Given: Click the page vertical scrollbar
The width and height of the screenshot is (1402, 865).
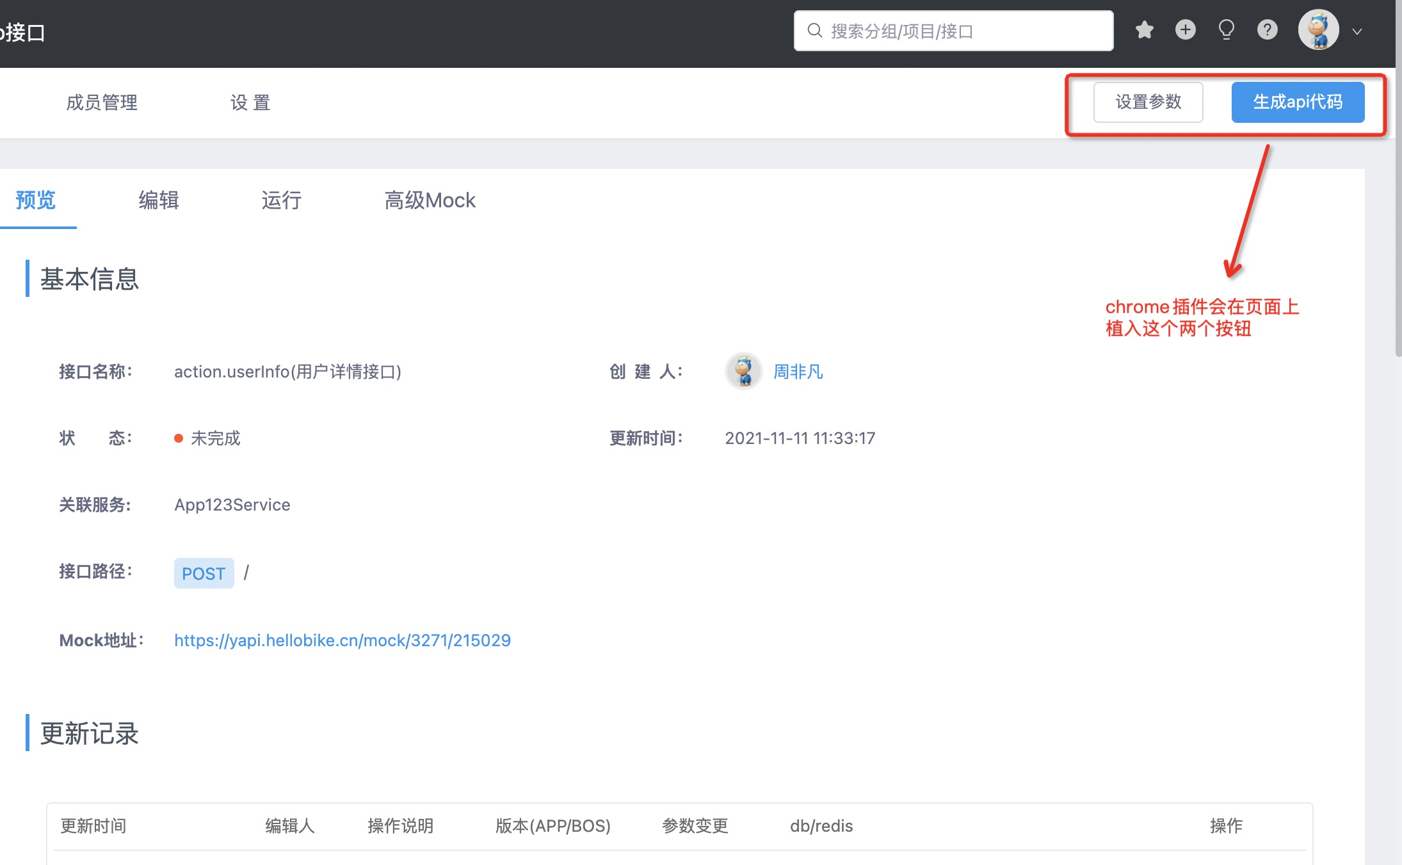Looking at the screenshot, I should (x=1398, y=192).
